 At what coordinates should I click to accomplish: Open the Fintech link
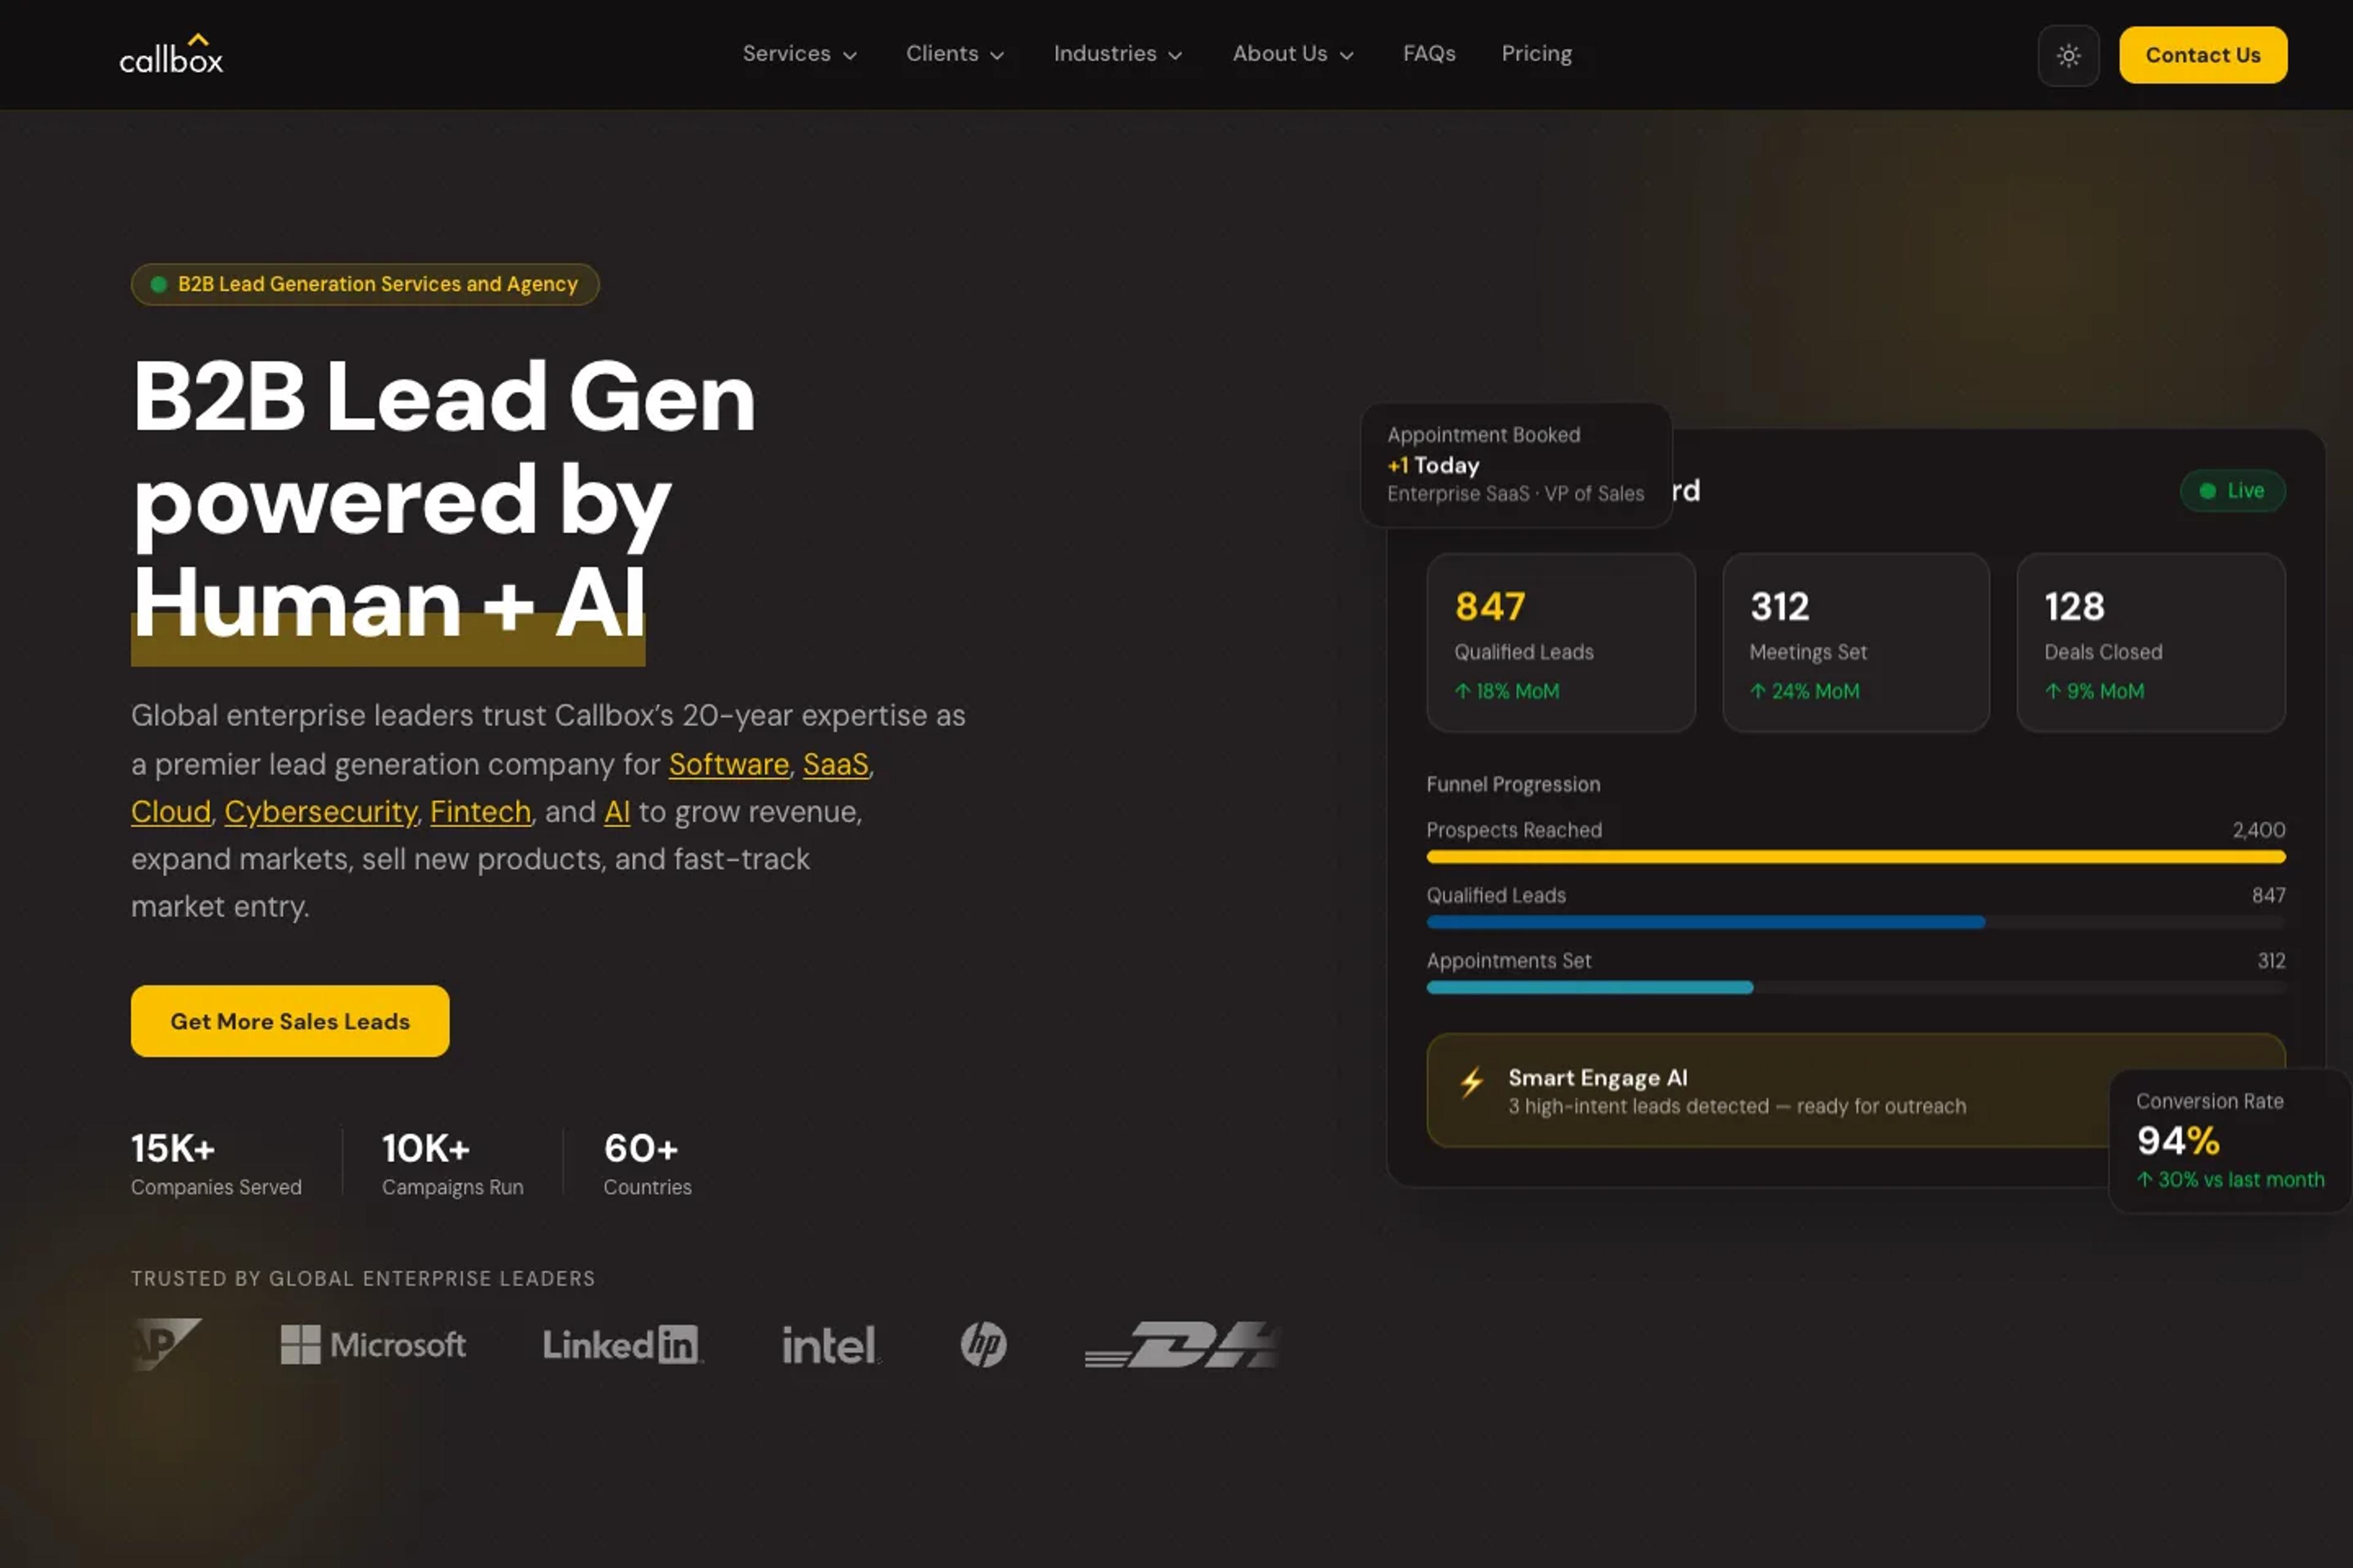click(480, 812)
